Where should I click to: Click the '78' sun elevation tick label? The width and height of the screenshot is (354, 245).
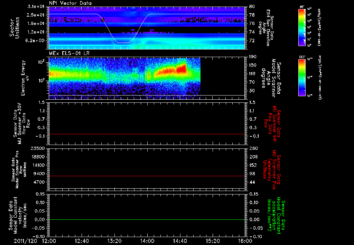252,15
